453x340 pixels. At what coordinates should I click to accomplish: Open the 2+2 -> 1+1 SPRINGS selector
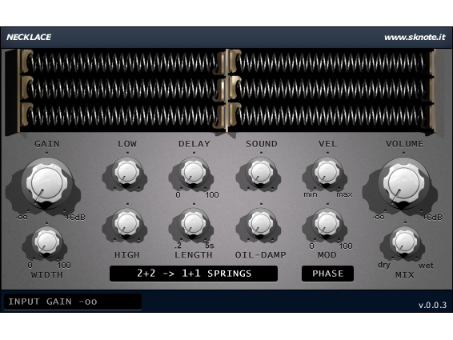(194, 274)
